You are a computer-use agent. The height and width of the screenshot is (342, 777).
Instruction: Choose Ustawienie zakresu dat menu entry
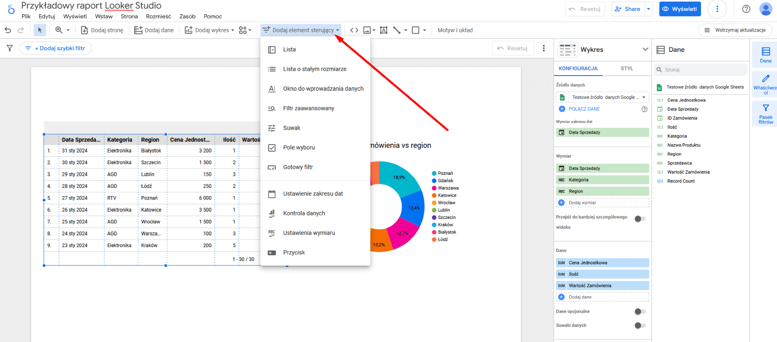pos(316,194)
